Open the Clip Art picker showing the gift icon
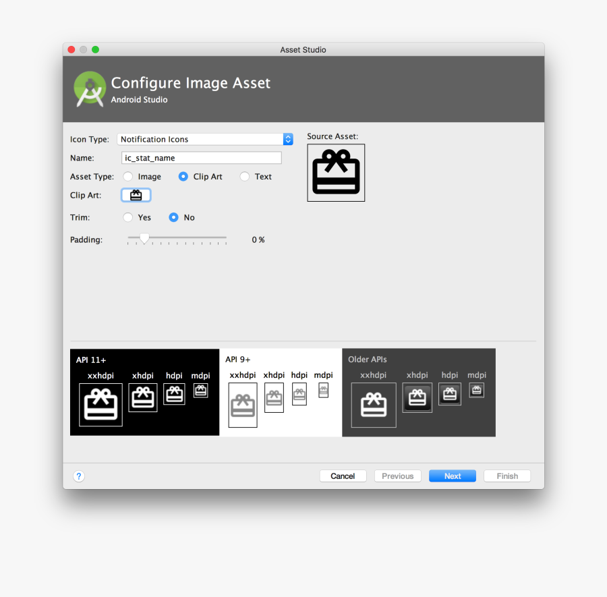Screen dimensions: 607x597 pos(136,194)
